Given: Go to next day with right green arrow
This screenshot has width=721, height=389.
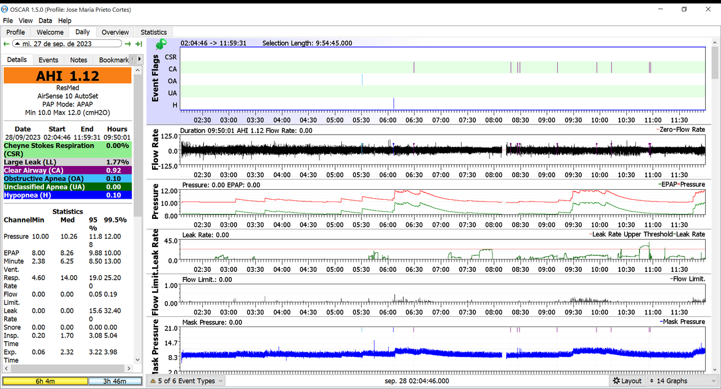Looking at the screenshot, I should point(128,44).
